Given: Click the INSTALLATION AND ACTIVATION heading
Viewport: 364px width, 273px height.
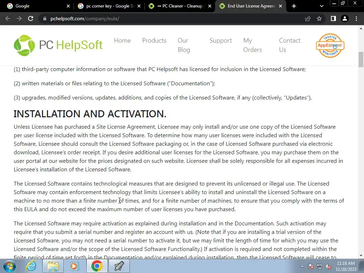Looking at the screenshot, I should [x=90, y=114].
